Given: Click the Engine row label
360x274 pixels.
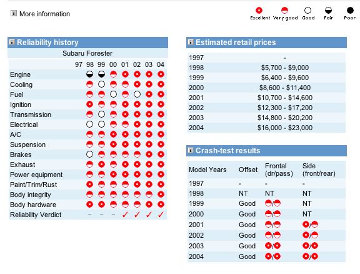Looking at the screenshot, I should [20, 74].
